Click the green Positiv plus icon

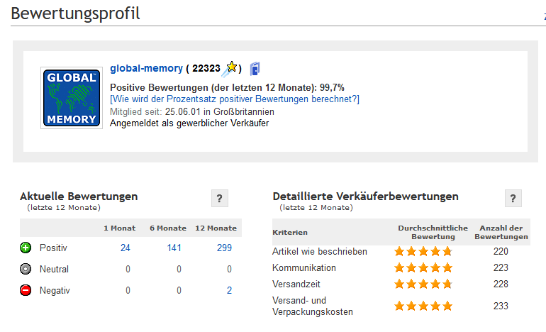(26, 248)
